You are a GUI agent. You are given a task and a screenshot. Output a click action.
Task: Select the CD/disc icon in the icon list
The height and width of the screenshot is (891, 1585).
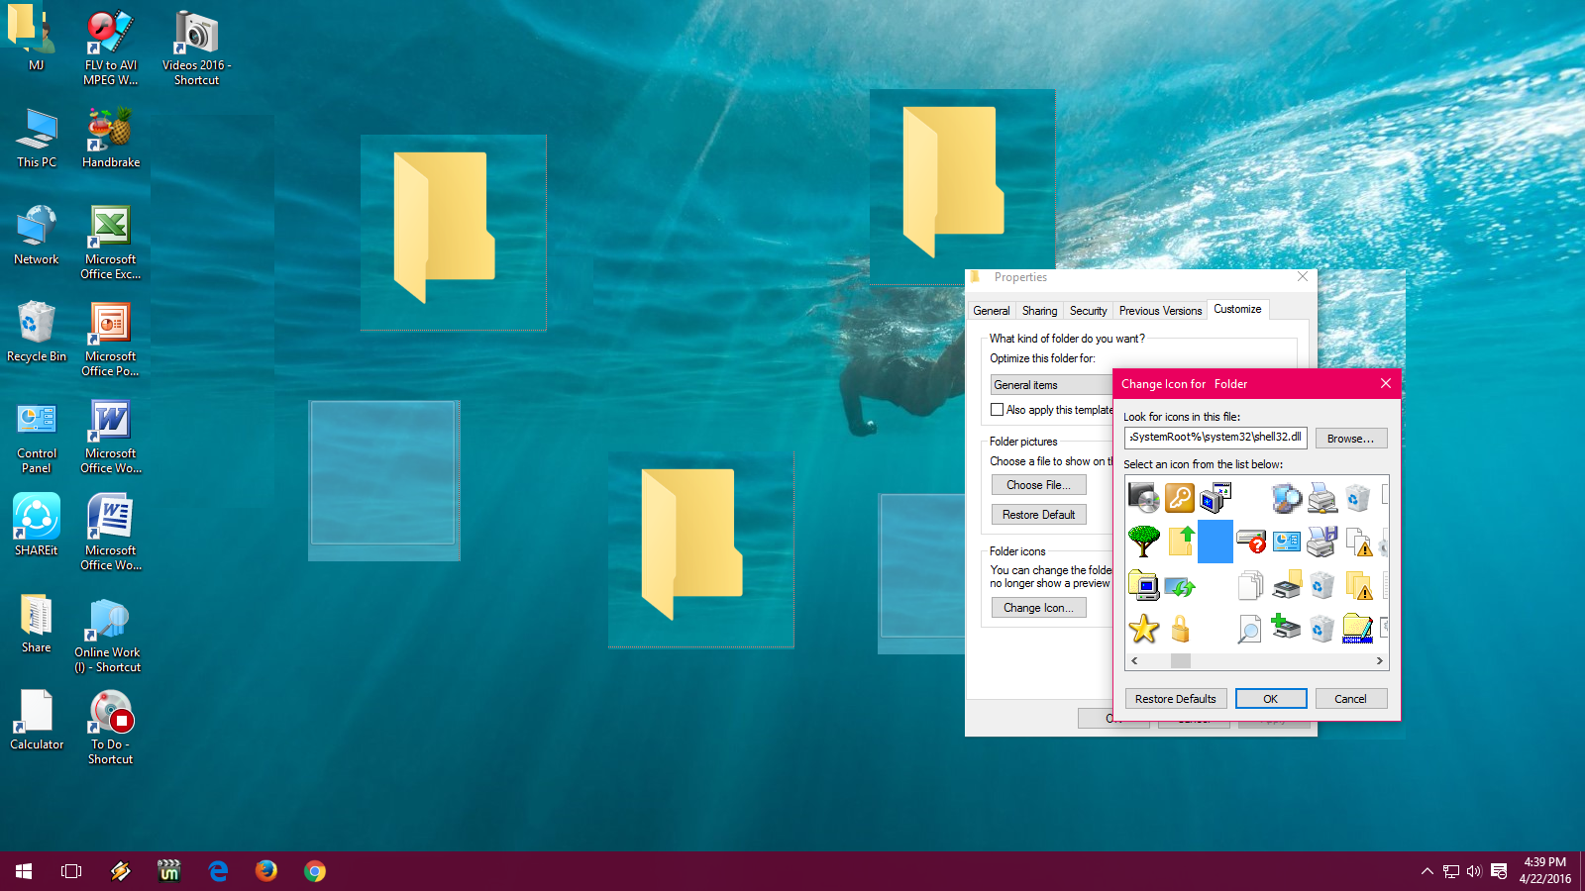[x=1144, y=498]
